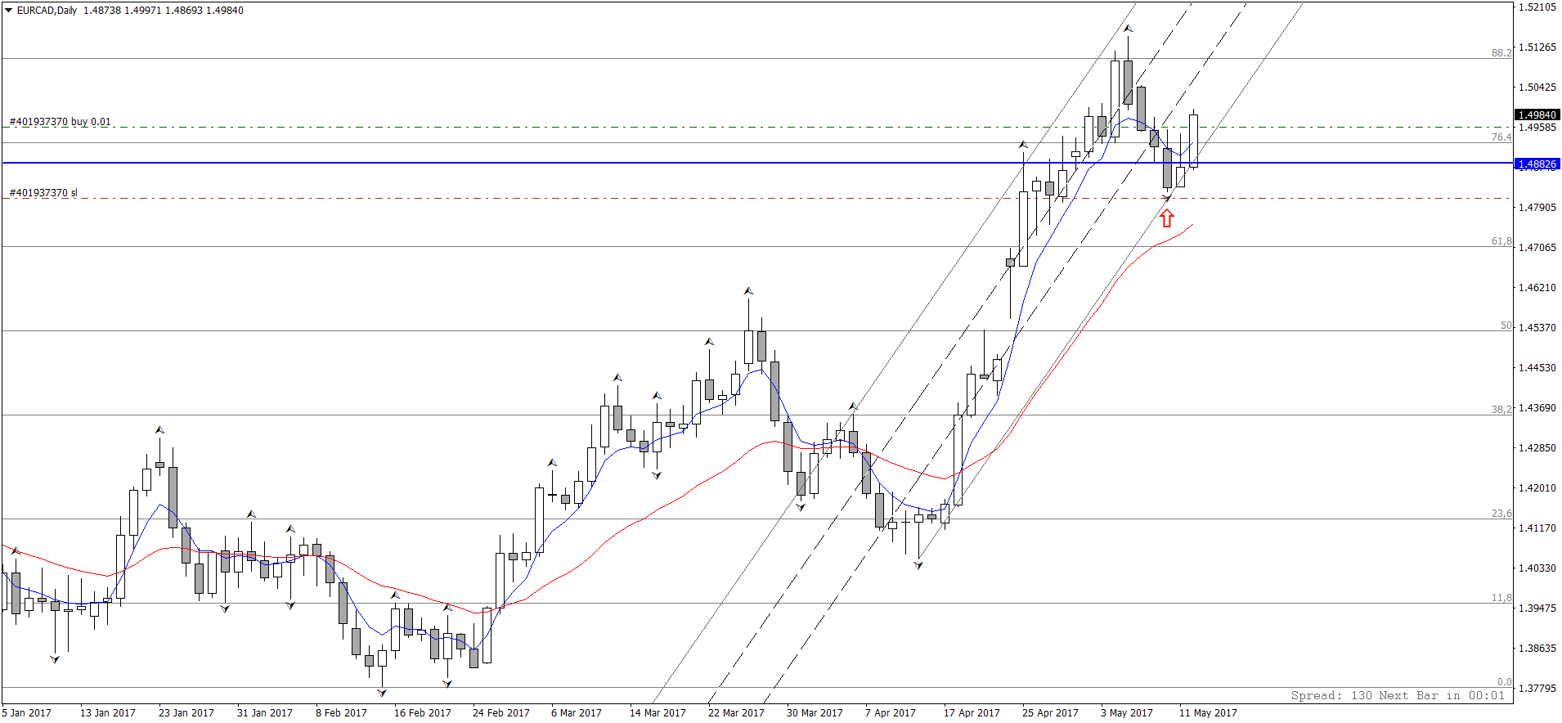The width and height of the screenshot is (1562, 723).
Task: Click the 1.50425 price axis label
Action: click(1537, 88)
